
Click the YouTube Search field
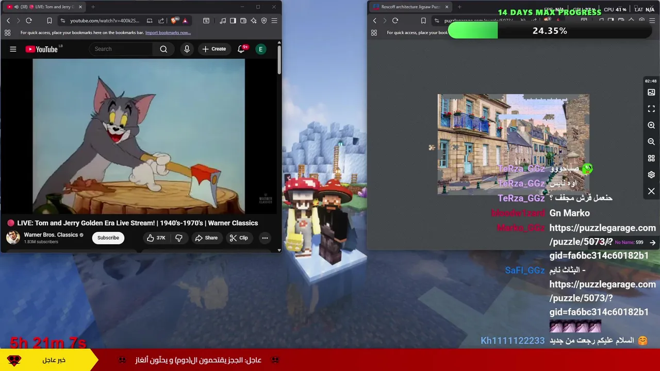coord(121,49)
